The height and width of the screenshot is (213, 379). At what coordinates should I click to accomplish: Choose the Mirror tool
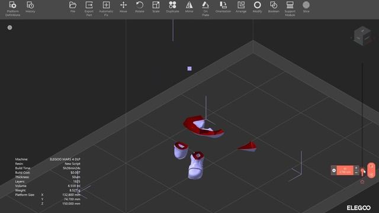coord(189,7)
